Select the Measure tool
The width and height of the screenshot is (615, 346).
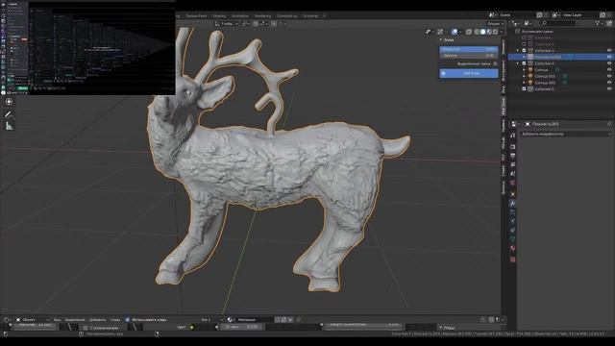click(9, 126)
